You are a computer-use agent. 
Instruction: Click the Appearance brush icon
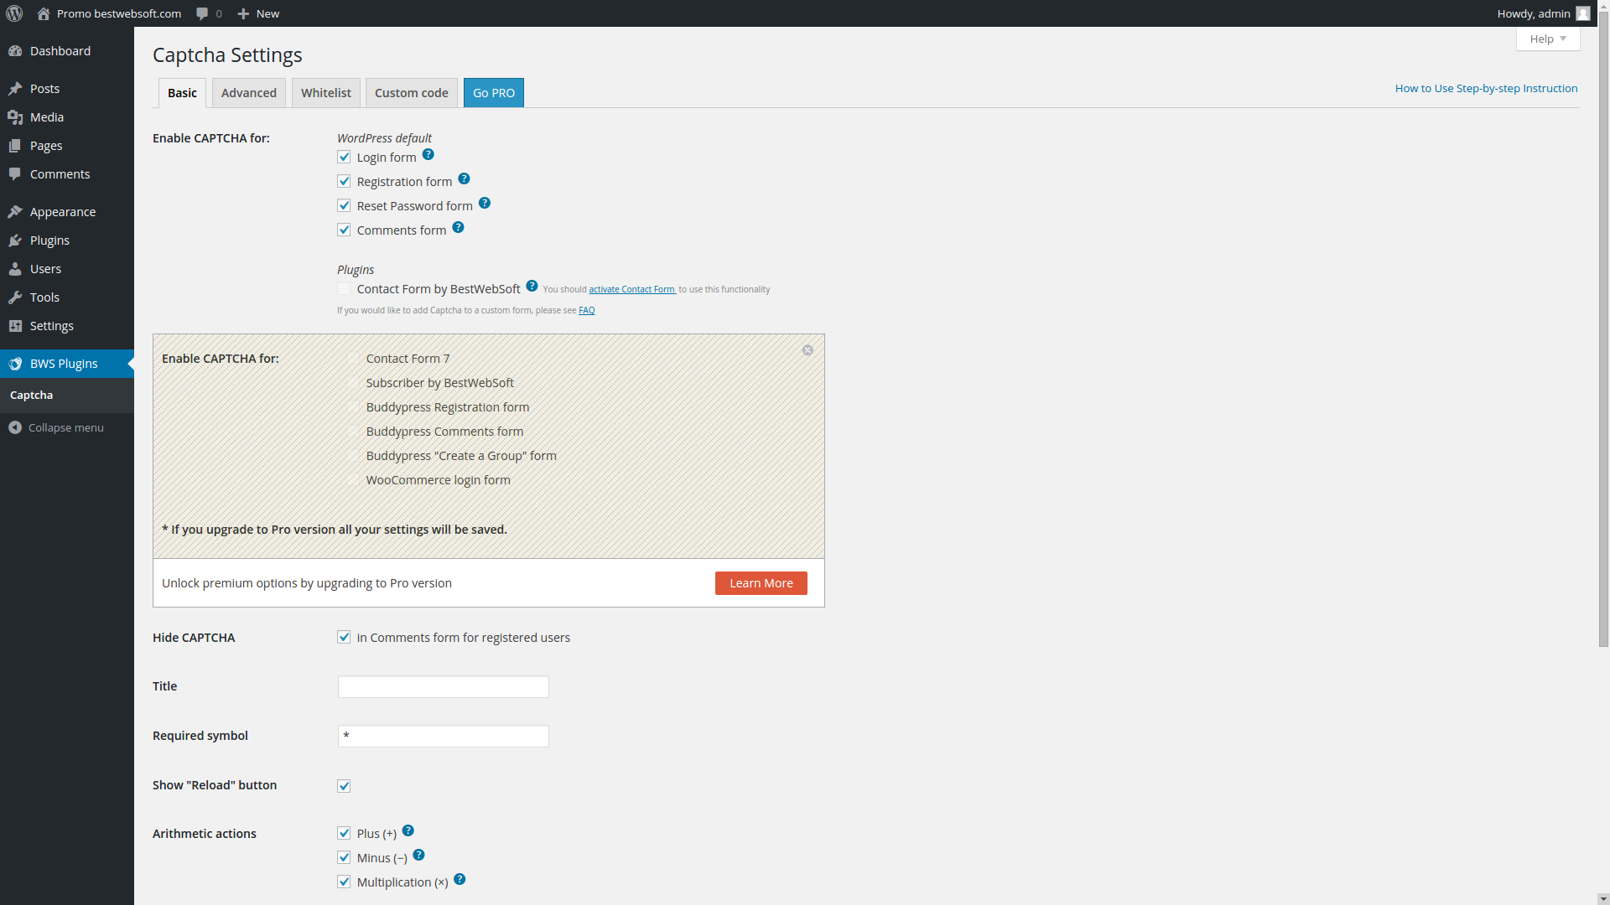pyautogui.click(x=15, y=212)
